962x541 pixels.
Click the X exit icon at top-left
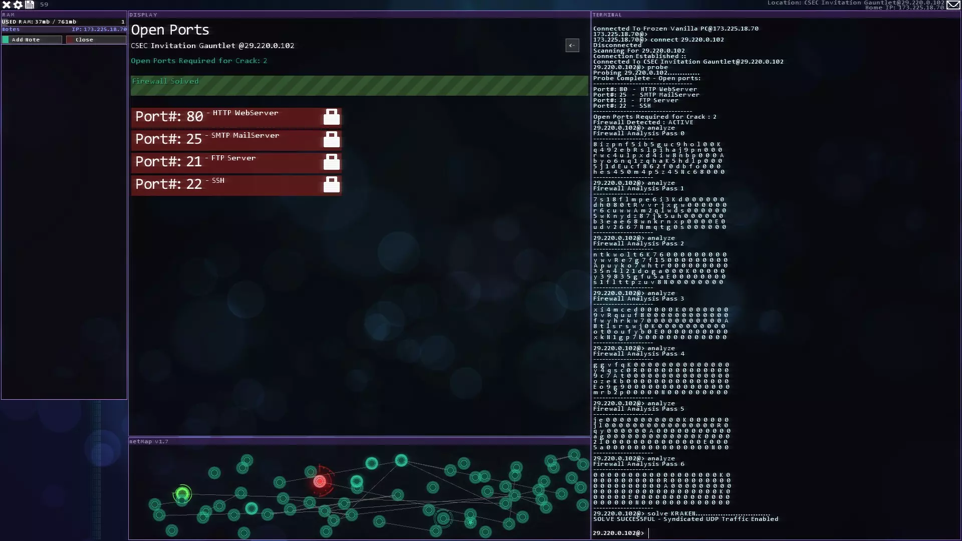(x=7, y=5)
